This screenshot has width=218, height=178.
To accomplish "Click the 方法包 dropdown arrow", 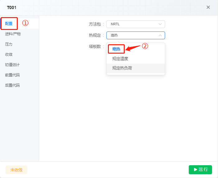I will [160, 24].
